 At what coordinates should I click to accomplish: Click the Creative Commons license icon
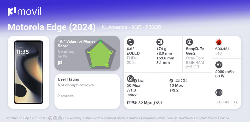tap(50, 118)
